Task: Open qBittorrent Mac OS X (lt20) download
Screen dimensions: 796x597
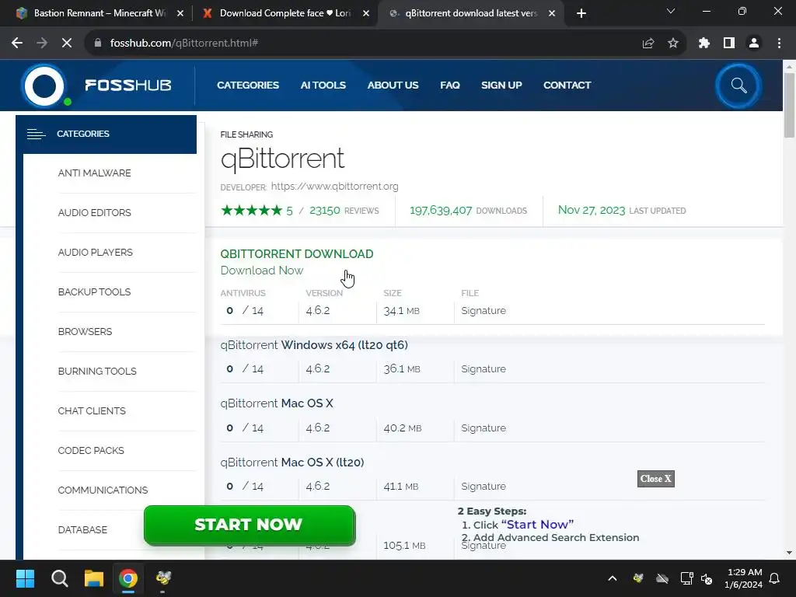Action: click(x=292, y=463)
